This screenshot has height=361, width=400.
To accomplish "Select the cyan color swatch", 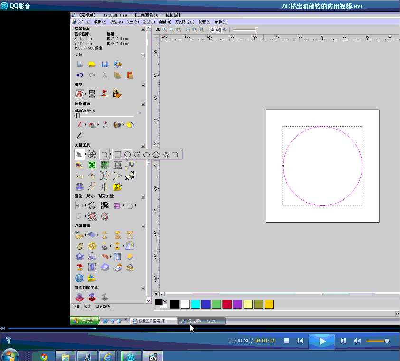I will click(195, 304).
